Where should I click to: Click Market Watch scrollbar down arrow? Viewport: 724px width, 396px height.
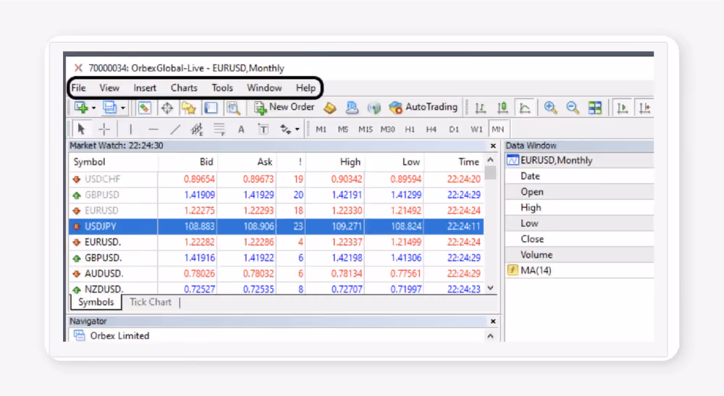(490, 287)
